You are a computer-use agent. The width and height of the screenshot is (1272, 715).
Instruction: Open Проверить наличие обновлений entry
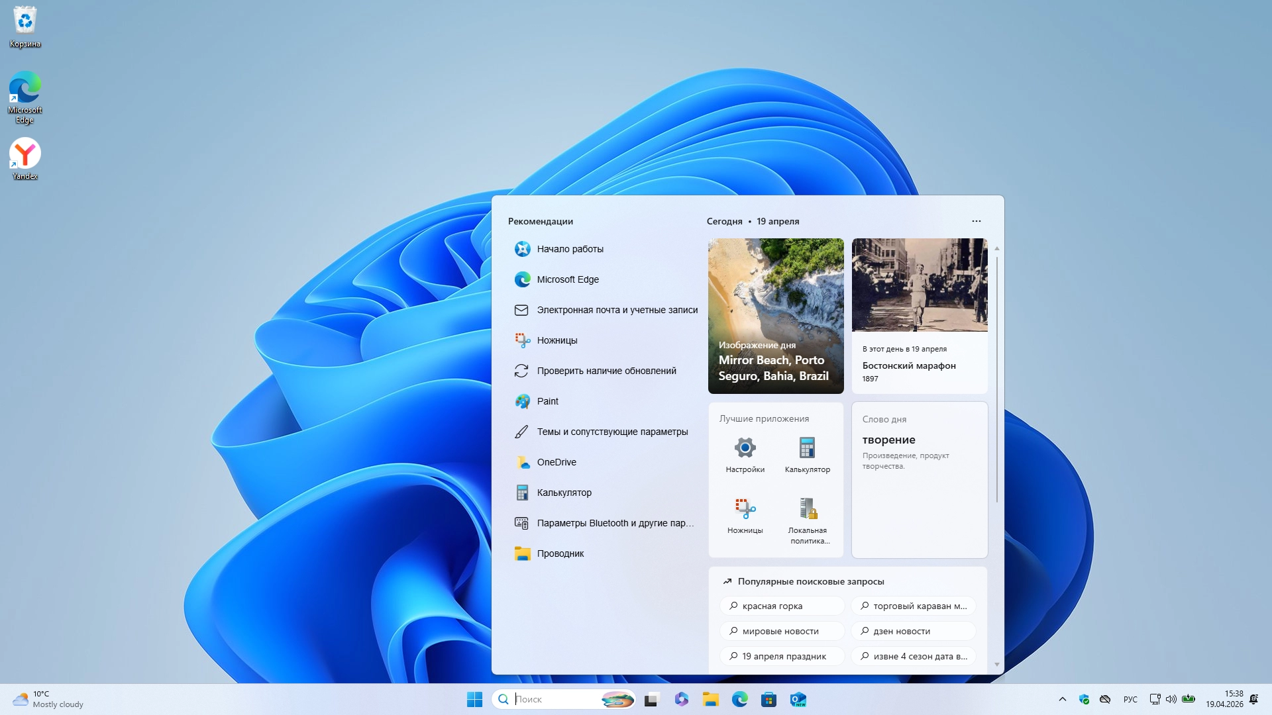click(x=606, y=371)
